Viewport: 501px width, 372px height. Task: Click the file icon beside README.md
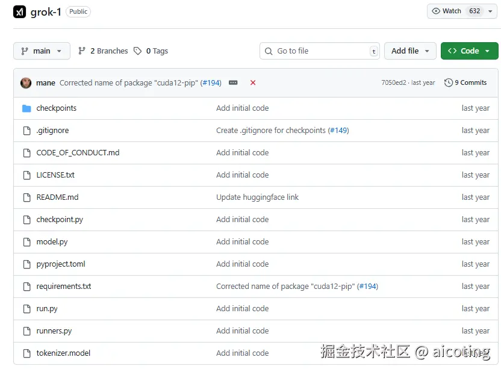(x=27, y=197)
